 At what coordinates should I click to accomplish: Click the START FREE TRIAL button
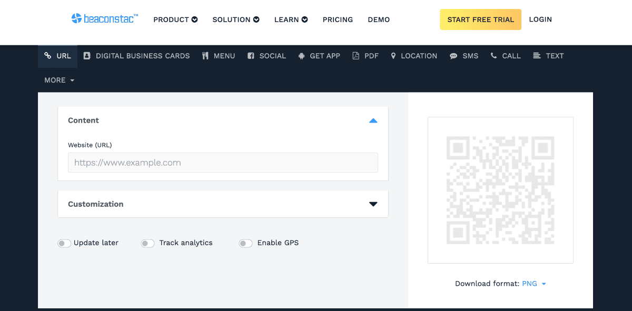point(480,19)
